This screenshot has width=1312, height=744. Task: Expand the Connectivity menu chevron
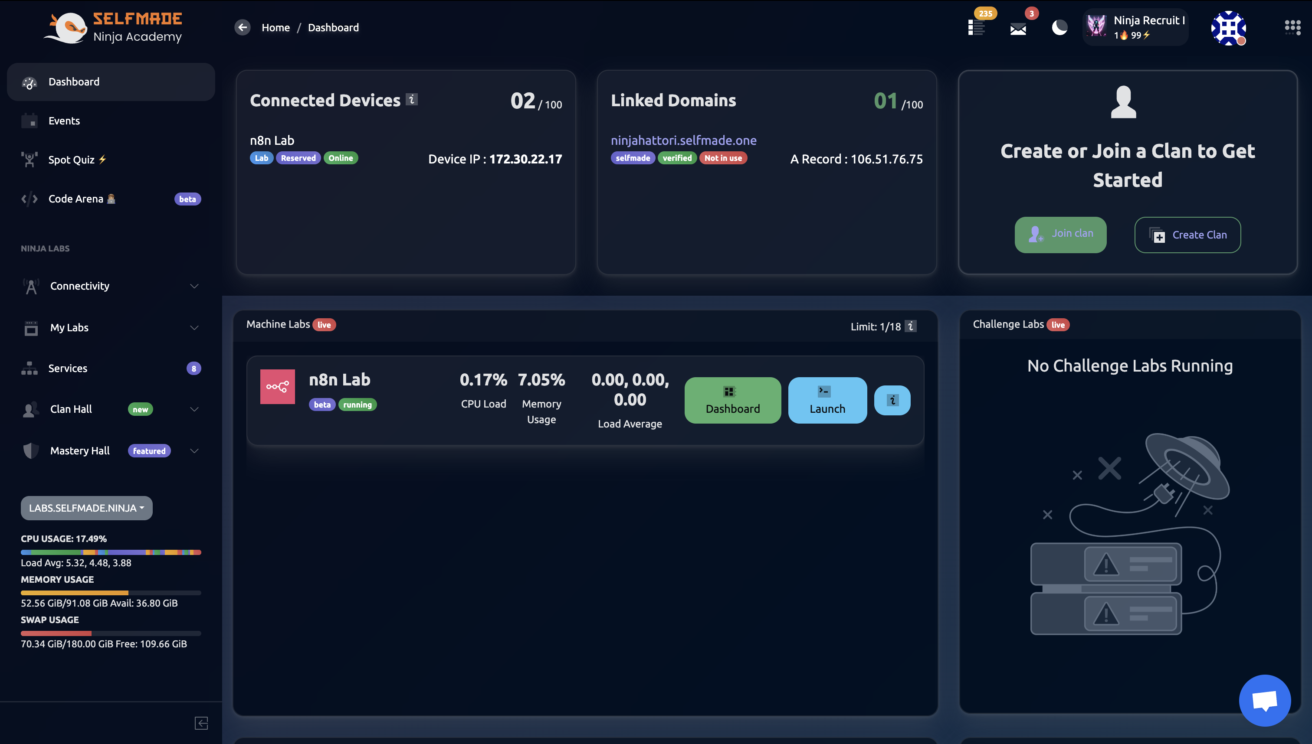click(194, 286)
